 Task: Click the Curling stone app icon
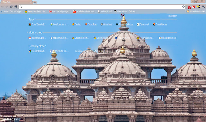pos(73,24)
